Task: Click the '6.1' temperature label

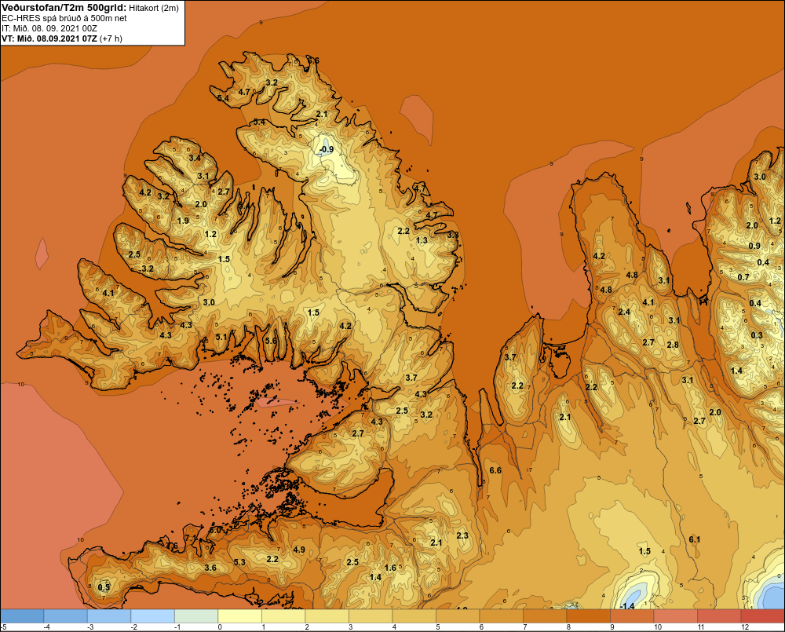Action: pos(695,539)
